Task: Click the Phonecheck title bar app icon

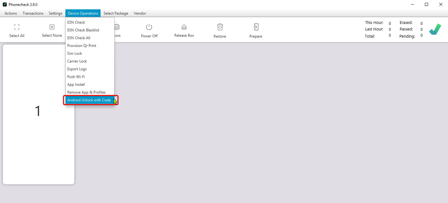Action: (5, 4)
